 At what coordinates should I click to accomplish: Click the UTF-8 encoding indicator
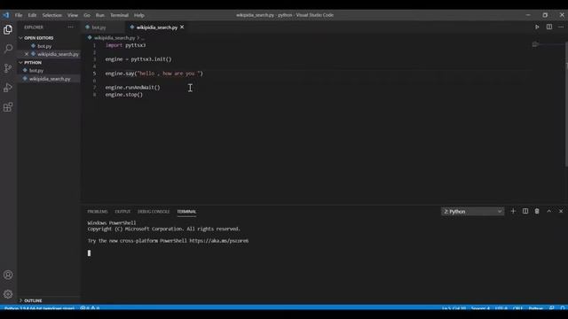pos(501,308)
